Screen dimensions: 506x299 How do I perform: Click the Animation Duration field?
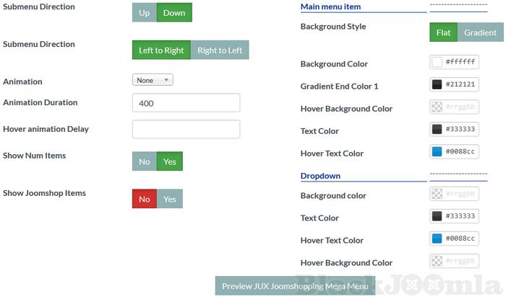tap(186, 103)
